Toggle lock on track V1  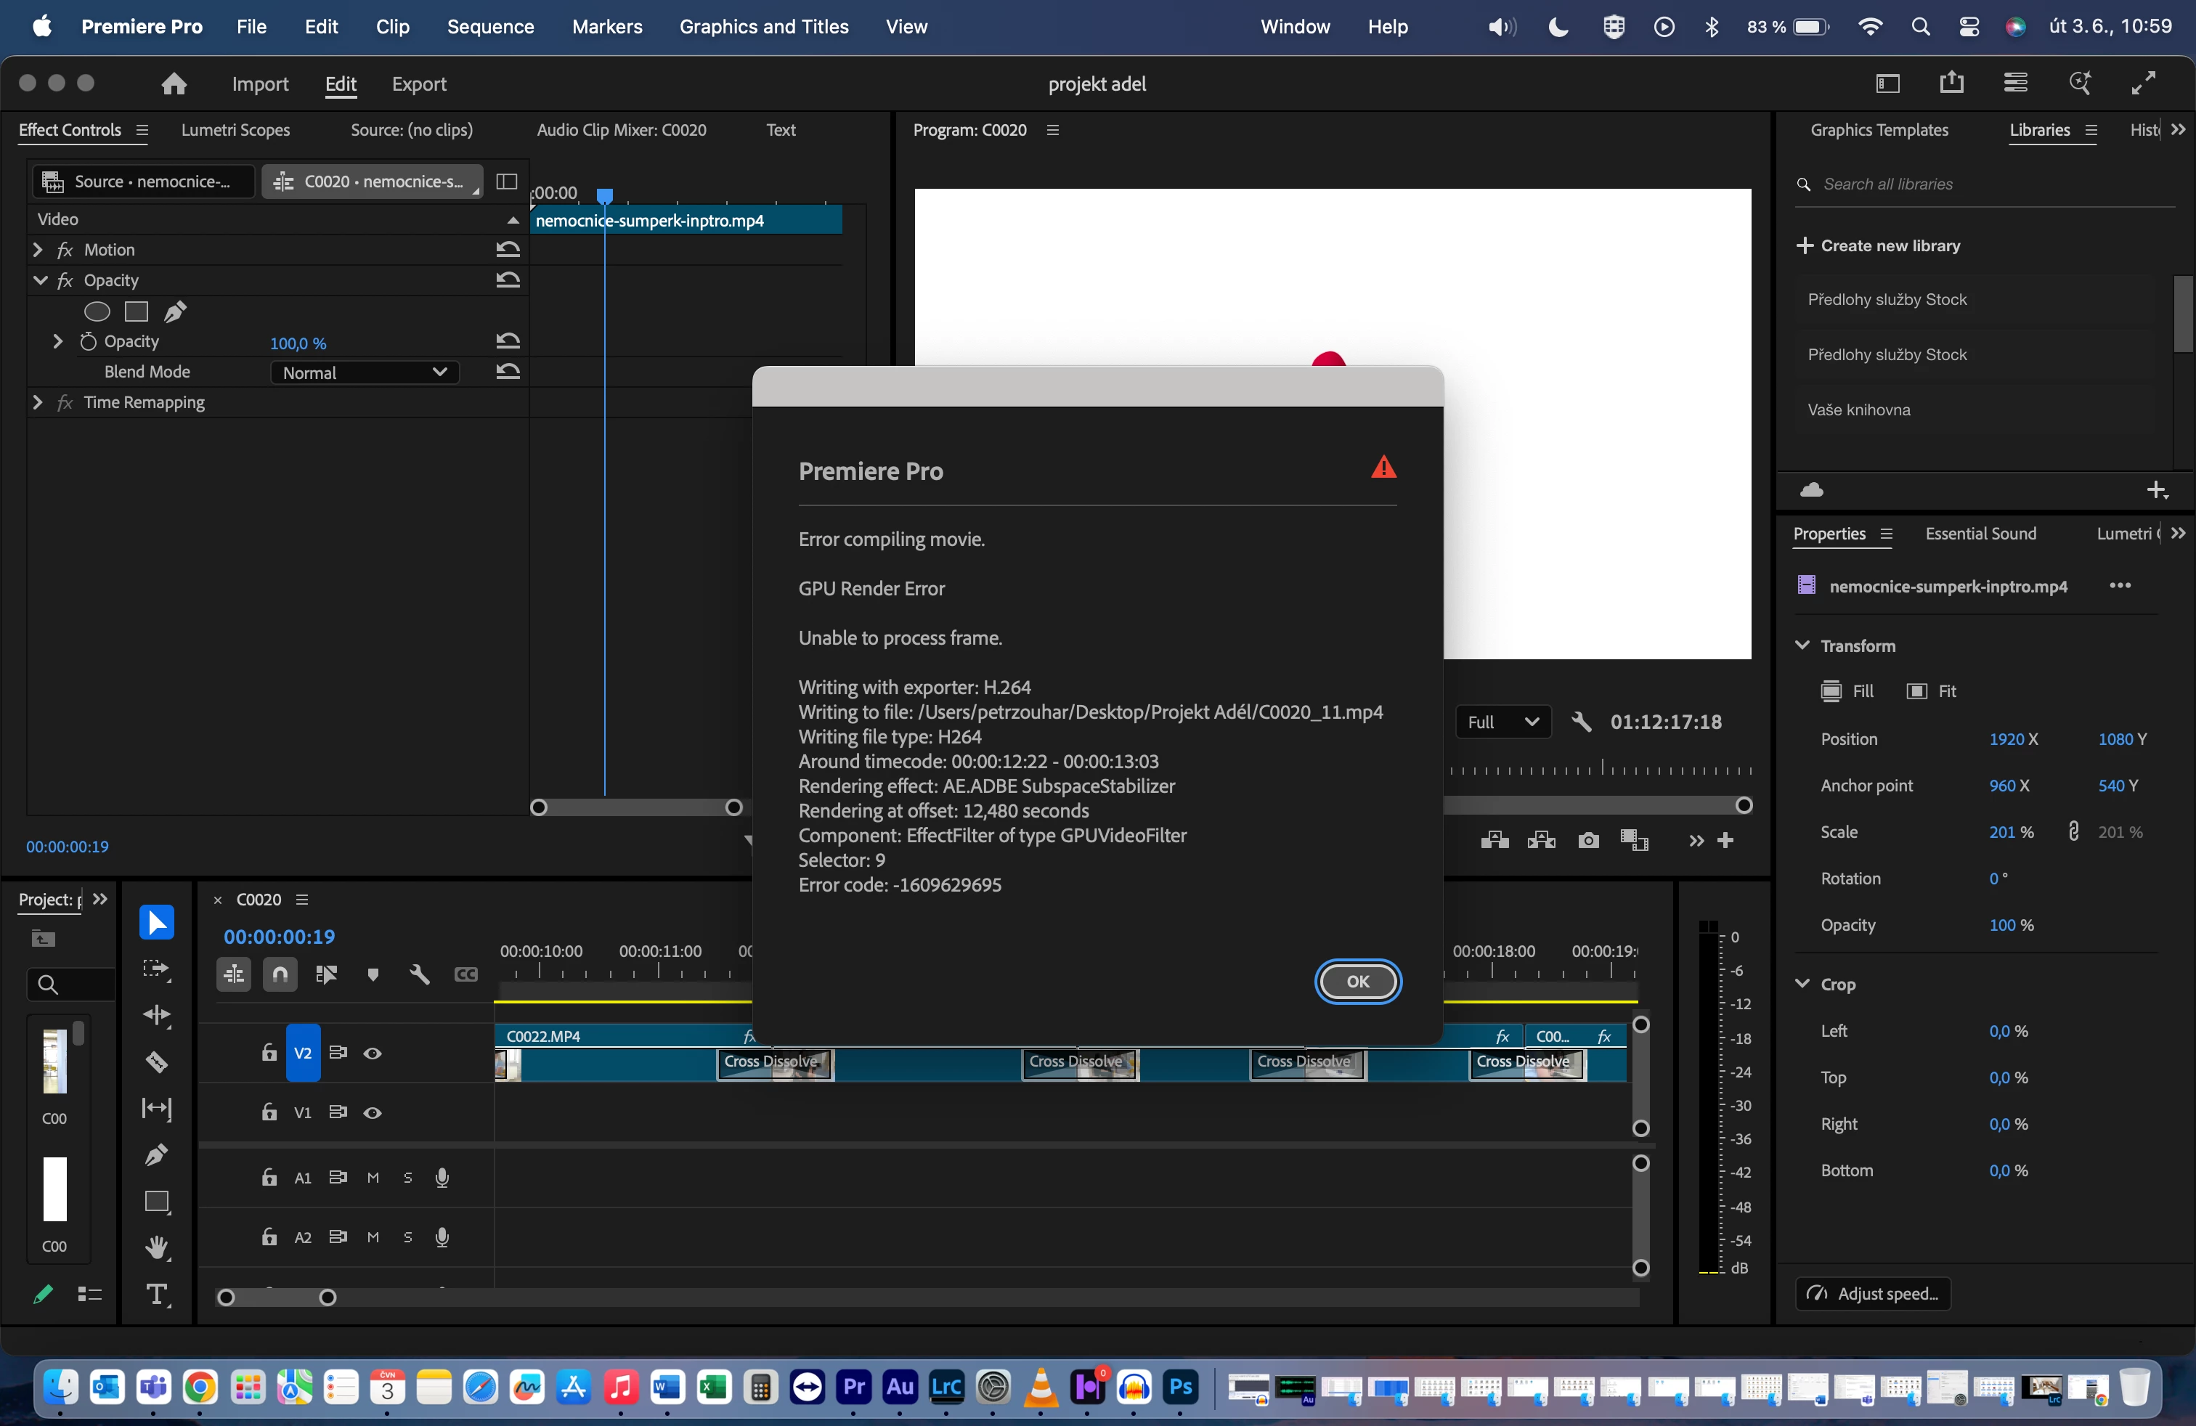(x=269, y=1112)
